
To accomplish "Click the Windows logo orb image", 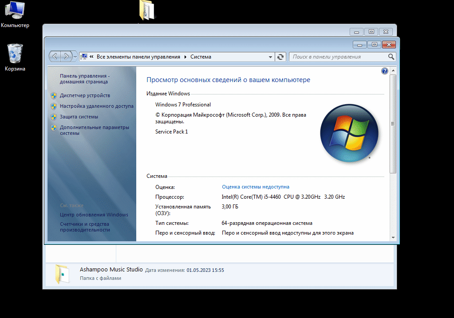I will click(349, 133).
